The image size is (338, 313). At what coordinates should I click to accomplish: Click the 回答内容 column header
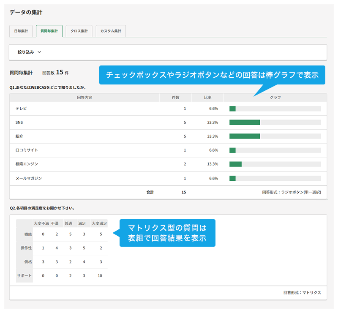click(84, 98)
